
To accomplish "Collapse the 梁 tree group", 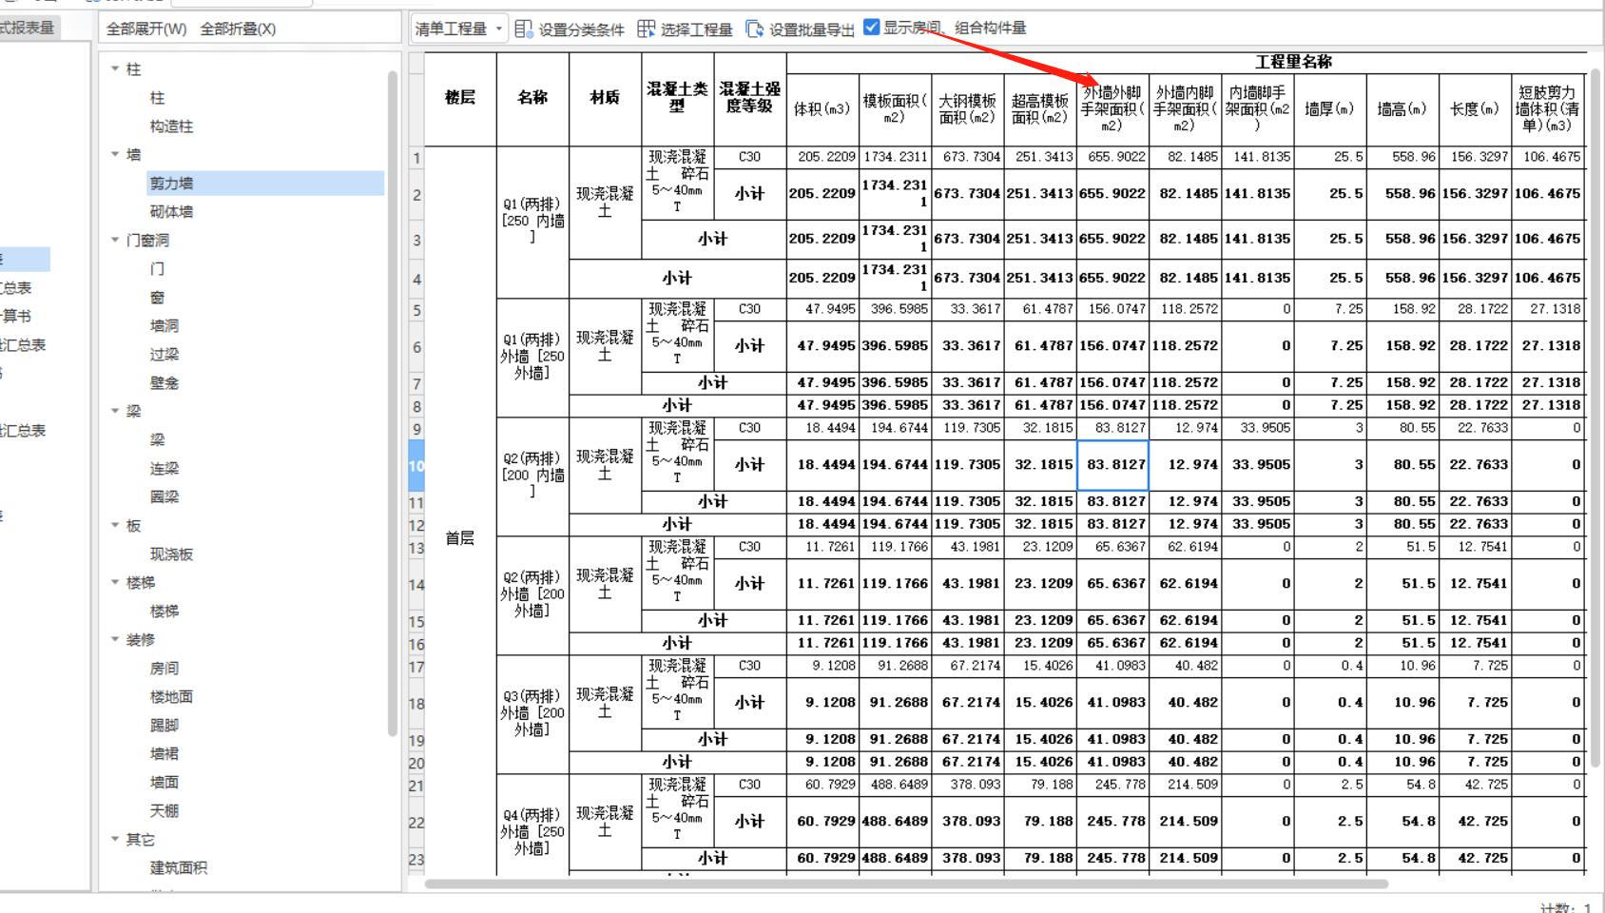I will [x=115, y=411].
